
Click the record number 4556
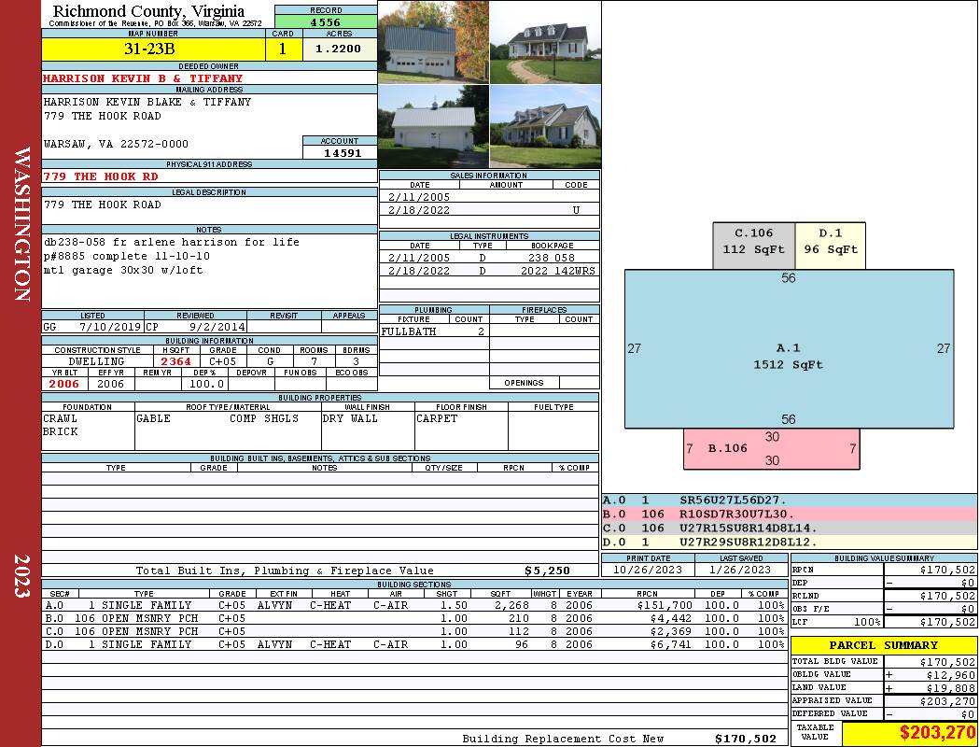326,22
